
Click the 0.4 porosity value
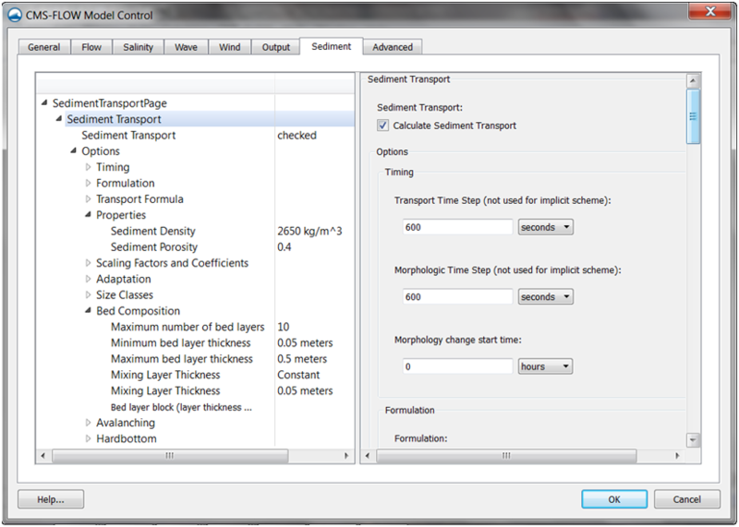285,246
